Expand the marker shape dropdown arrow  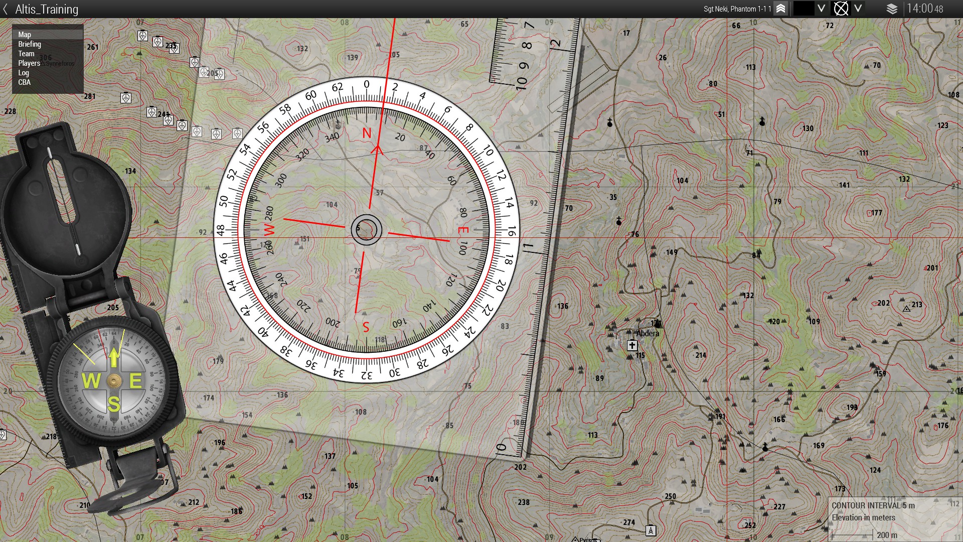click(858, 9)
